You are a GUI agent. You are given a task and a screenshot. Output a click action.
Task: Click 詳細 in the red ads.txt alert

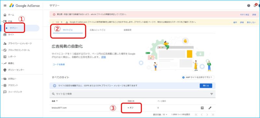point(254,15)
